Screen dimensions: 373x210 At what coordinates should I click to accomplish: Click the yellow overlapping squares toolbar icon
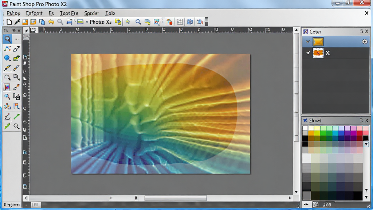click(x=118, y=22)
